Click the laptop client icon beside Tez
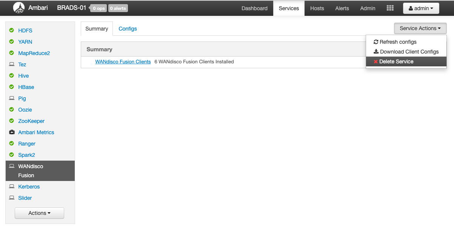 click(12, 64)
